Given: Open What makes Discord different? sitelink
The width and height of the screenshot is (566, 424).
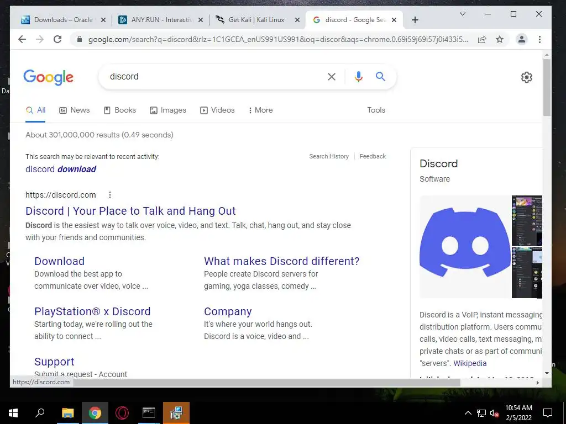Looking at the screenshot, I should [x=281, y=261].
